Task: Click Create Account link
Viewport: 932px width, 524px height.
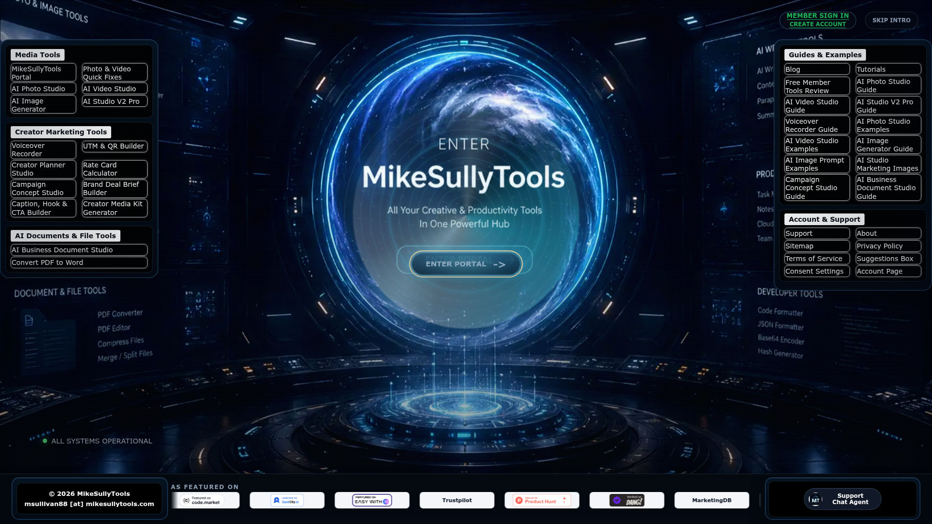Action: (817, 24)
